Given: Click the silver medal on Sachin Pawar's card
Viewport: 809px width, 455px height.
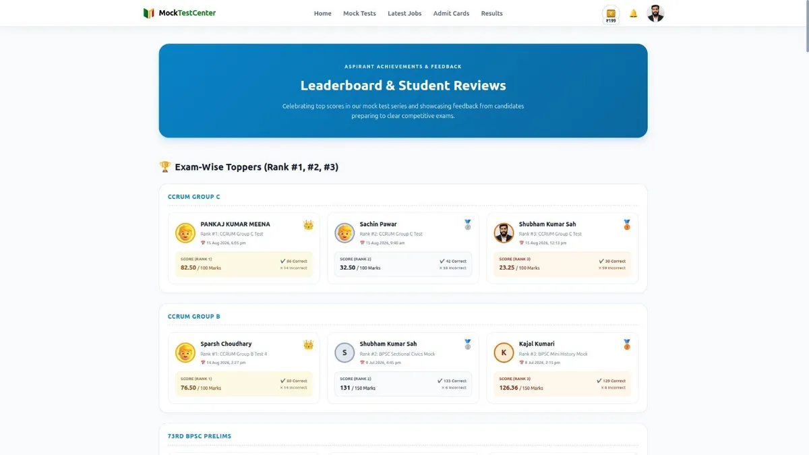Looking at the screenshot, I should click(x=468, y=224).
